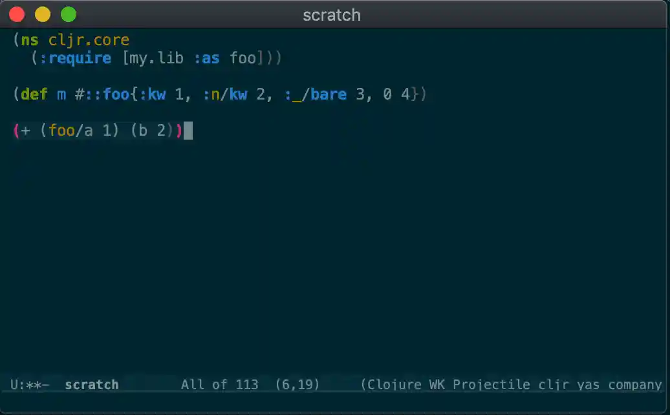Click the green full-screen window button
This screenshot has width=670, height=415.
69,14
